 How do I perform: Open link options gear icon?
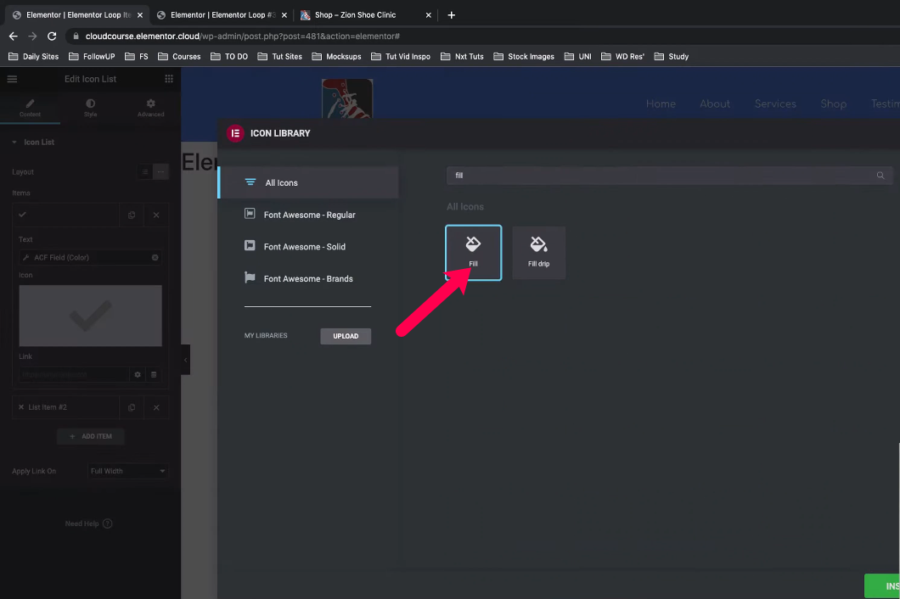click(138, 374)
